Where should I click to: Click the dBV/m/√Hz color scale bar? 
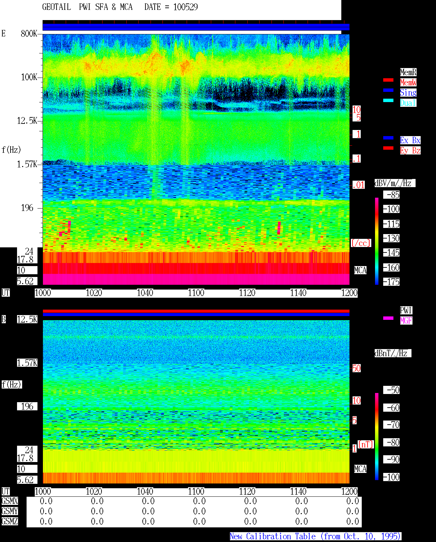click(377, 241)
